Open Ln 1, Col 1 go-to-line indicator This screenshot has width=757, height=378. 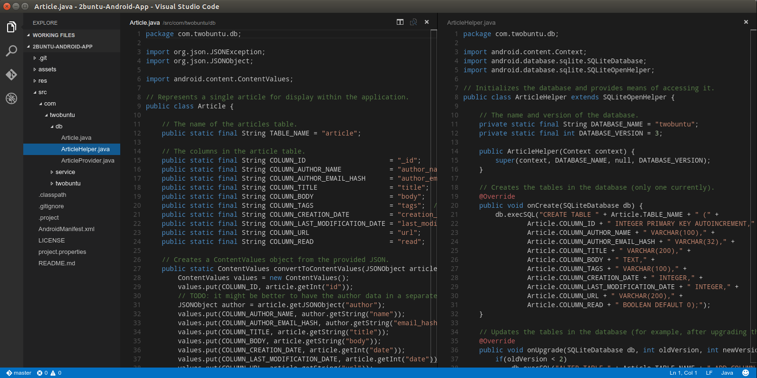[683, 373]
